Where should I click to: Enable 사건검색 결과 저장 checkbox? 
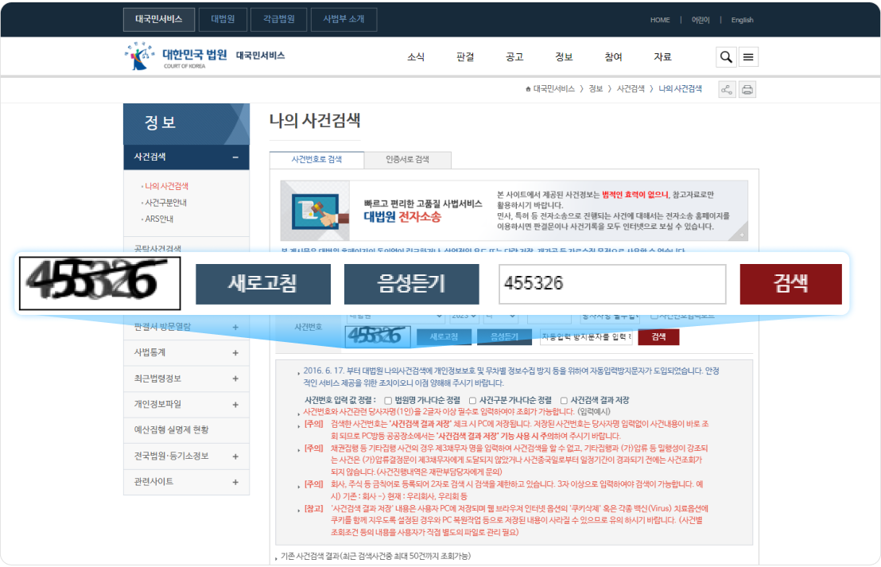[564, 400]
